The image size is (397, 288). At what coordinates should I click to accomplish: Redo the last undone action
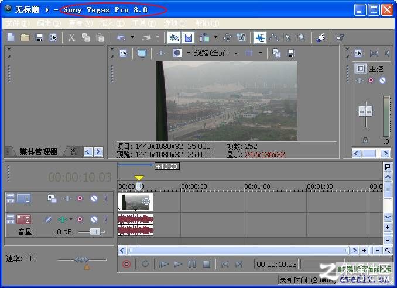(x=146, y=37)
